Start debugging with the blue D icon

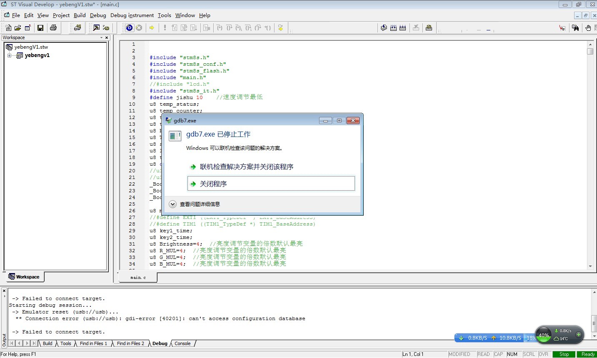[130, 28]
